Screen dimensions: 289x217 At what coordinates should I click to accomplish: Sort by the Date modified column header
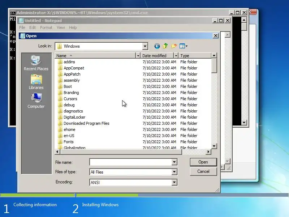(157, 56)
